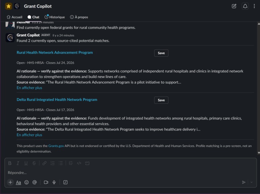Save the Delta Rural Integrated Health Network Program
This screenshot has height=194, width=260.
(x=161, y=100)
